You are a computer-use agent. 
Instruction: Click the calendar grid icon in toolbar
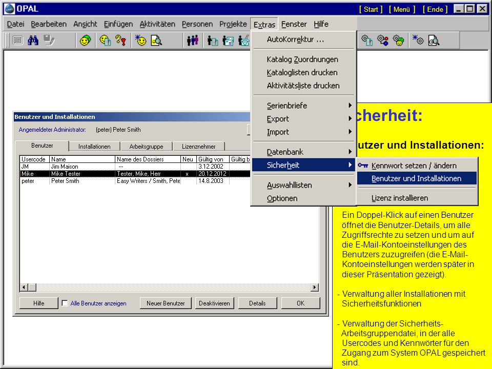tap(17, 40)
